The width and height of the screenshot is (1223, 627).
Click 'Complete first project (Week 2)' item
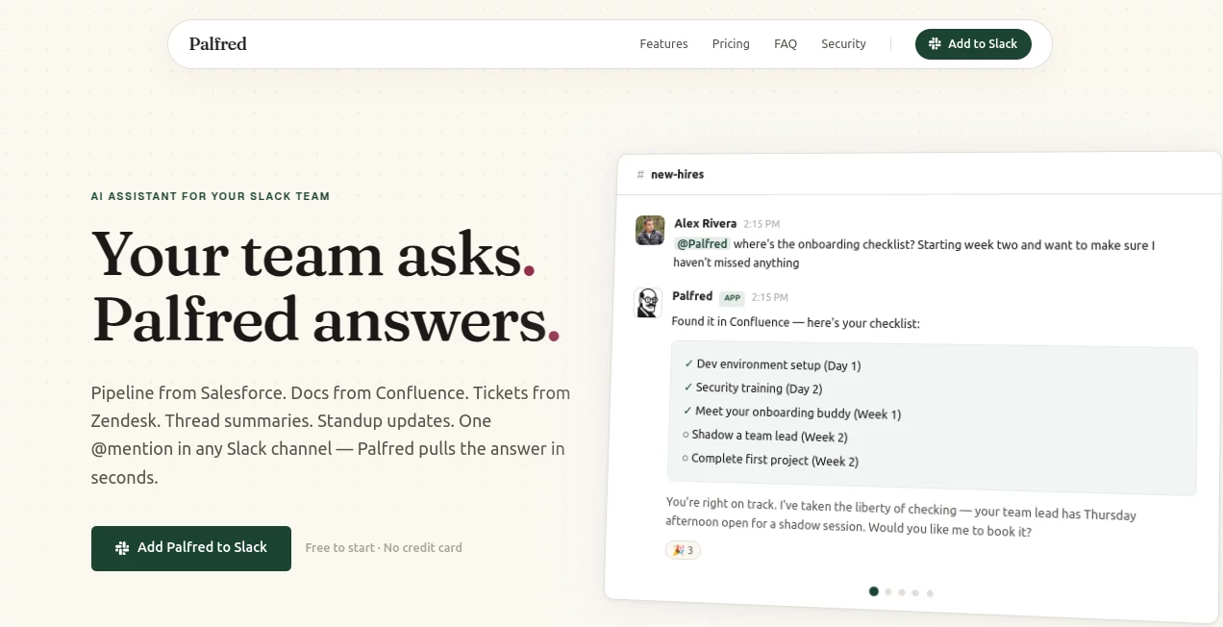770,460
